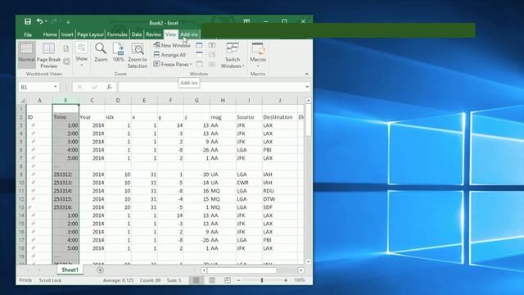Open the File tab
This screenshot has height=295, width=524.
coord(28,34)
